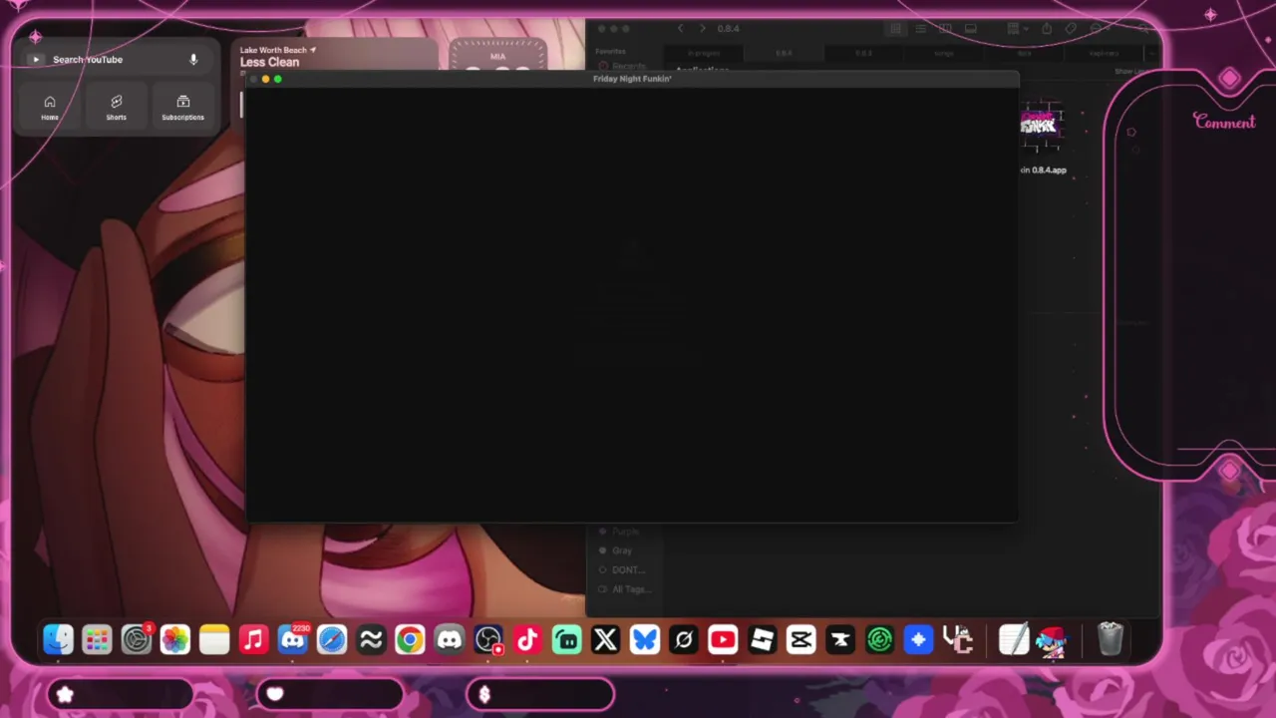
Task: Open Shorts in the YouTube widget
Action: pyautogui.click(x=117, y=107)
